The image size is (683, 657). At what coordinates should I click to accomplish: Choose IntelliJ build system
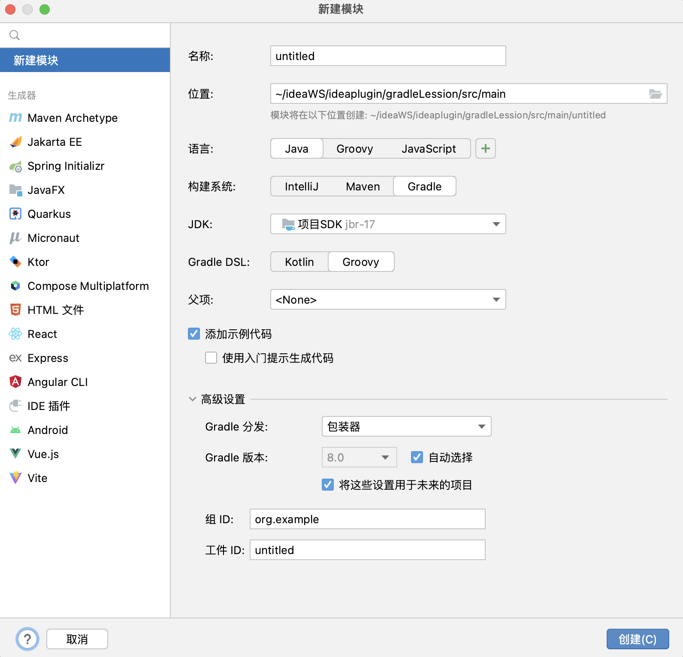point(302,186)
